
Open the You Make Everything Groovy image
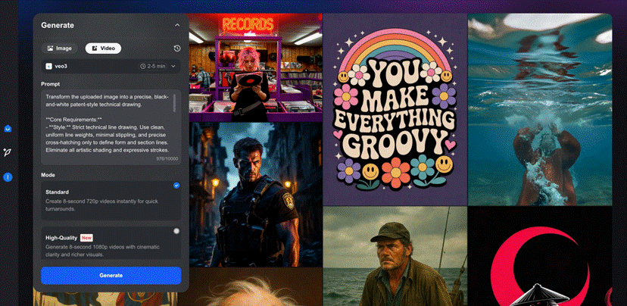(x=395, y=109)
